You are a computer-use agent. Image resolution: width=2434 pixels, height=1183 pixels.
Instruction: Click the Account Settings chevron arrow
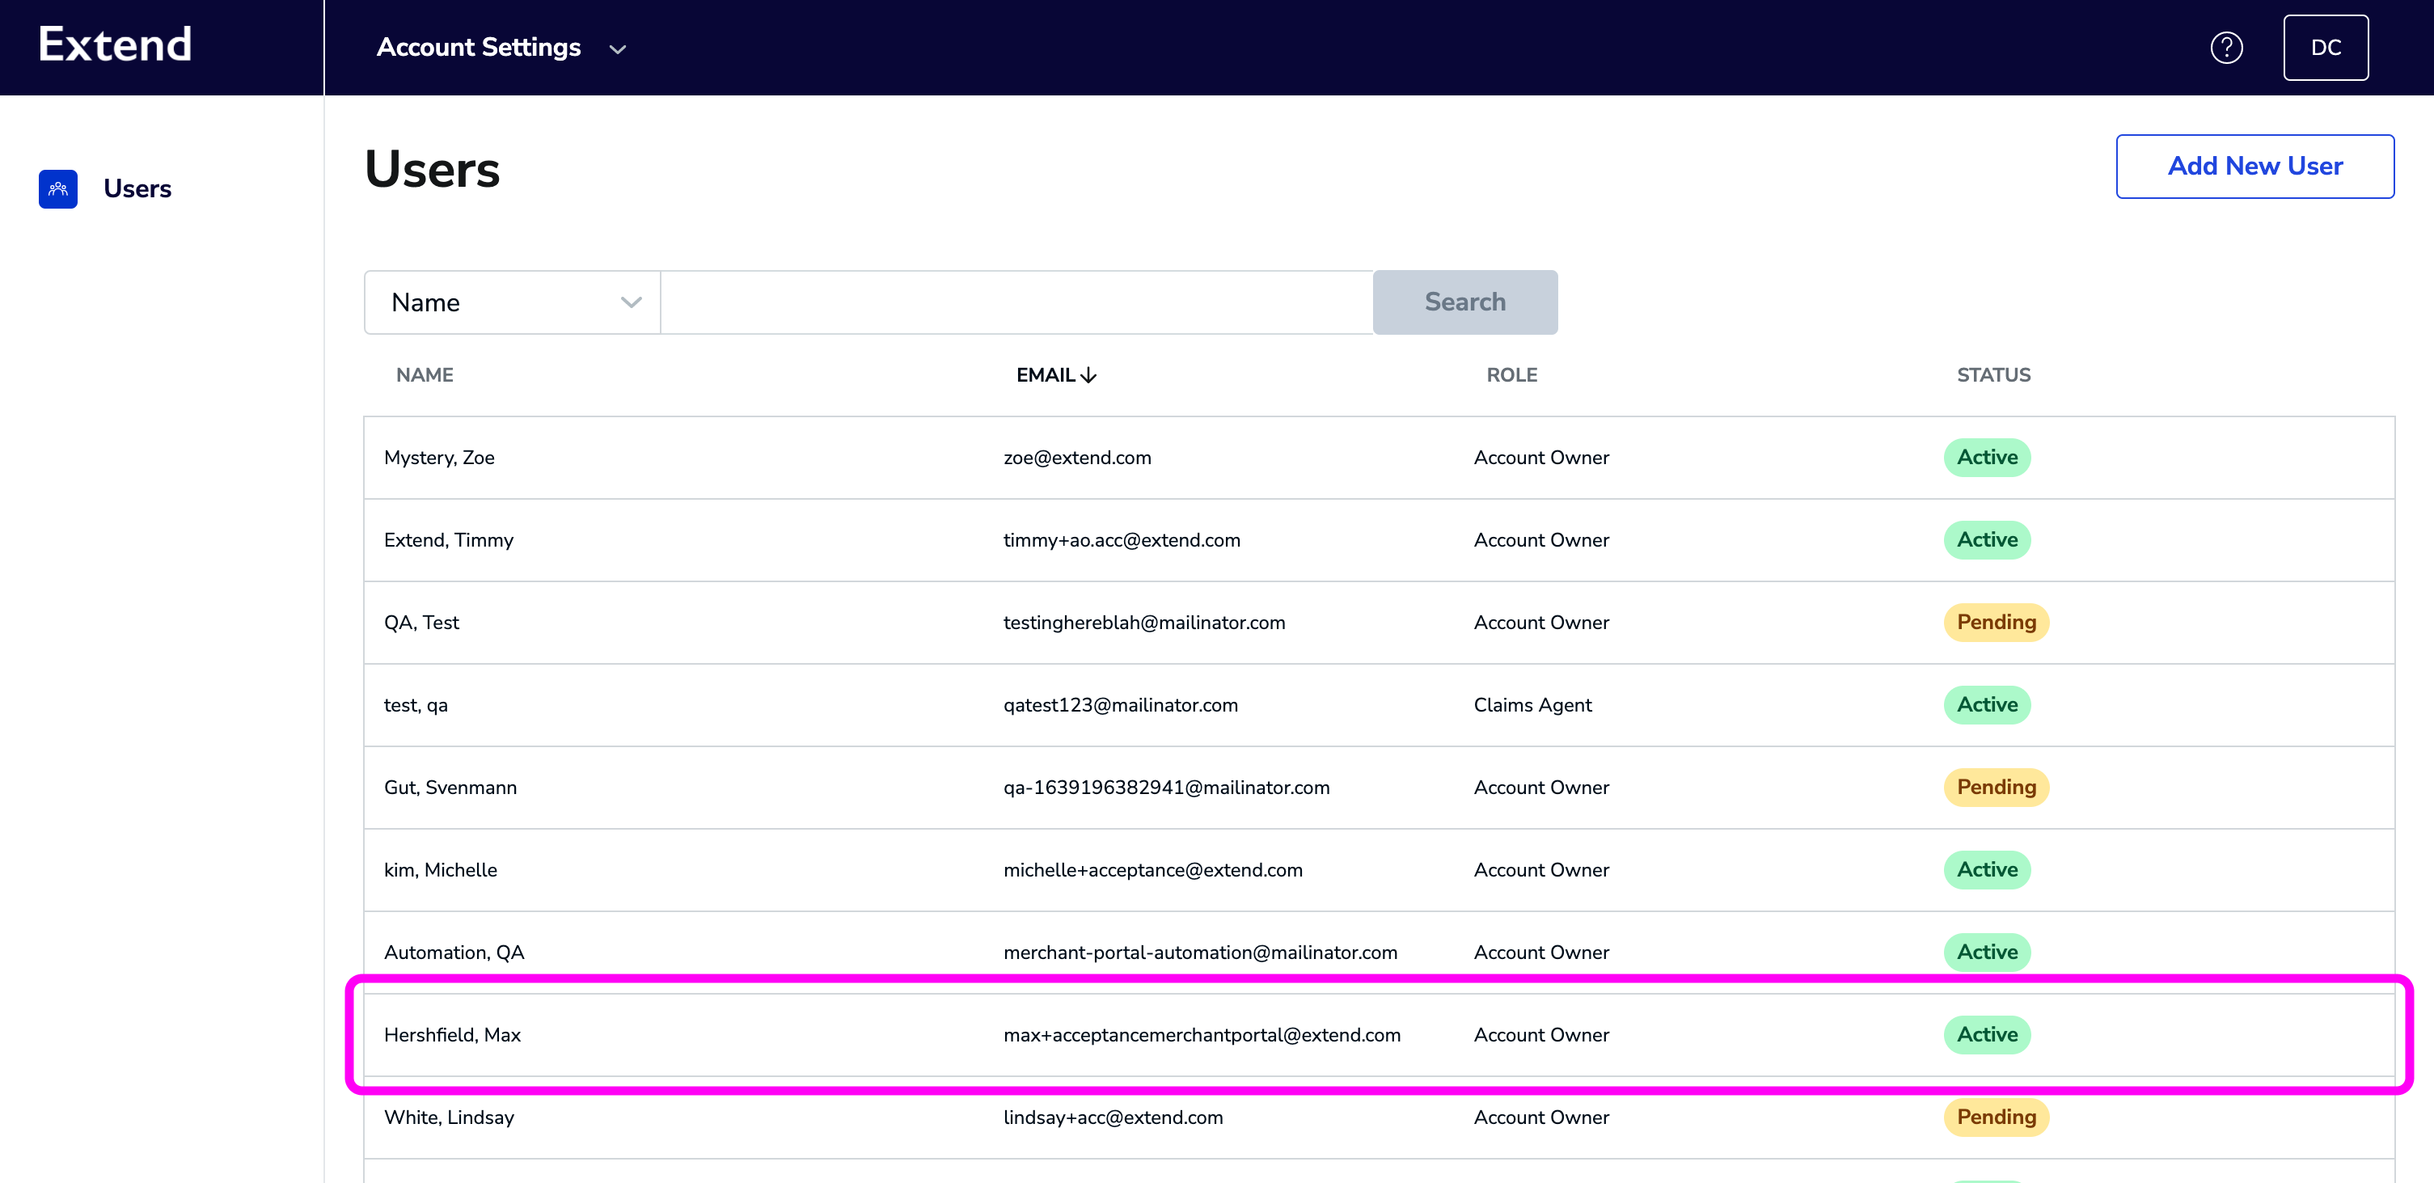pyautogui.click(x=618, y=49)
